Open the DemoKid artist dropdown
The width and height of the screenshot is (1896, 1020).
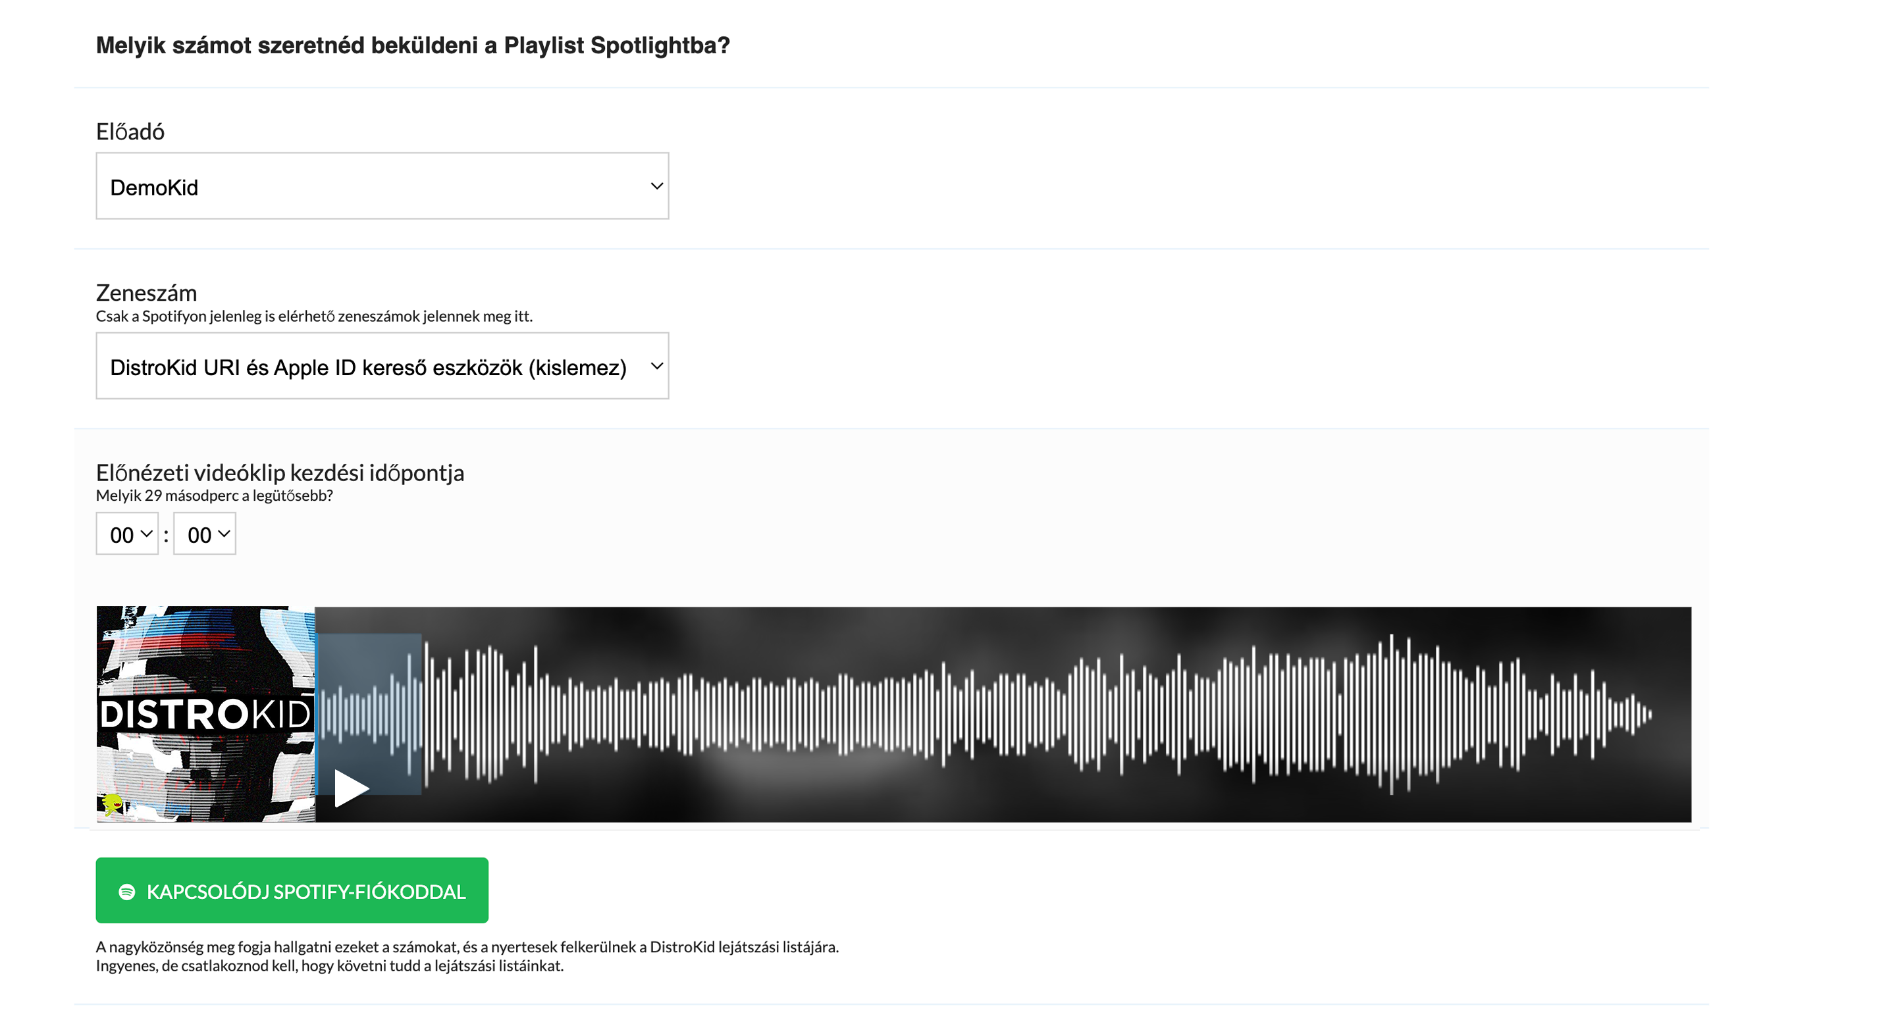pyautogui.click(x=382, y=186)
